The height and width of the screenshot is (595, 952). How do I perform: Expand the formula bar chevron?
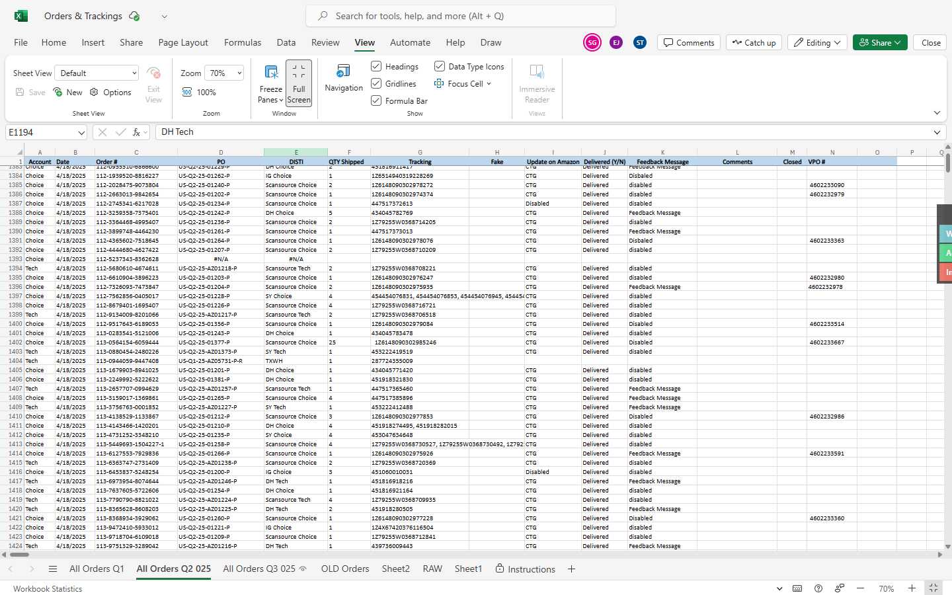tap(937, 132)
